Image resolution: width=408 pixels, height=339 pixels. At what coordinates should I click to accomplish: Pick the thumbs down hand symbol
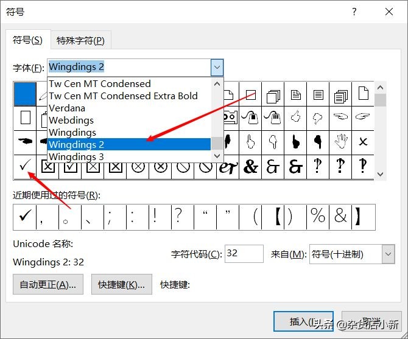(x=318, y=117)
